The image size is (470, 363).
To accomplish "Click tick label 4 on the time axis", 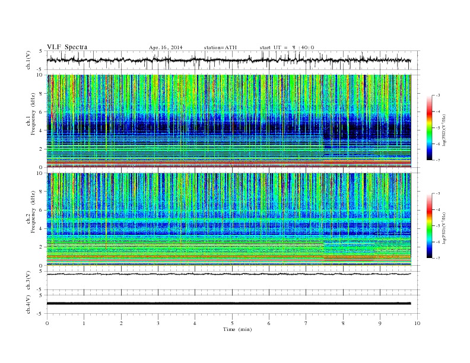I will click(195, 323).
